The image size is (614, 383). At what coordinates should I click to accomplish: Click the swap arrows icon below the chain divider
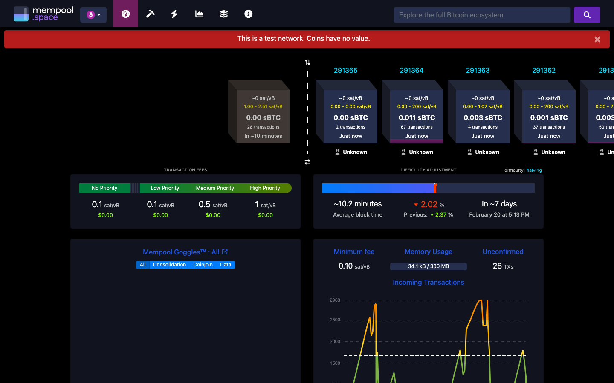tap(307, 162)
